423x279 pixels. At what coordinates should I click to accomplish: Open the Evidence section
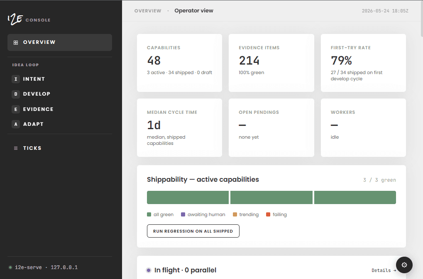[60, 109]
